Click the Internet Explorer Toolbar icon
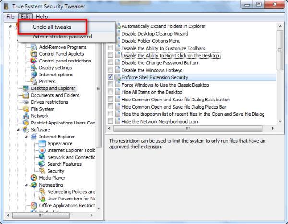The image size is (288, 224). (42, 150)
